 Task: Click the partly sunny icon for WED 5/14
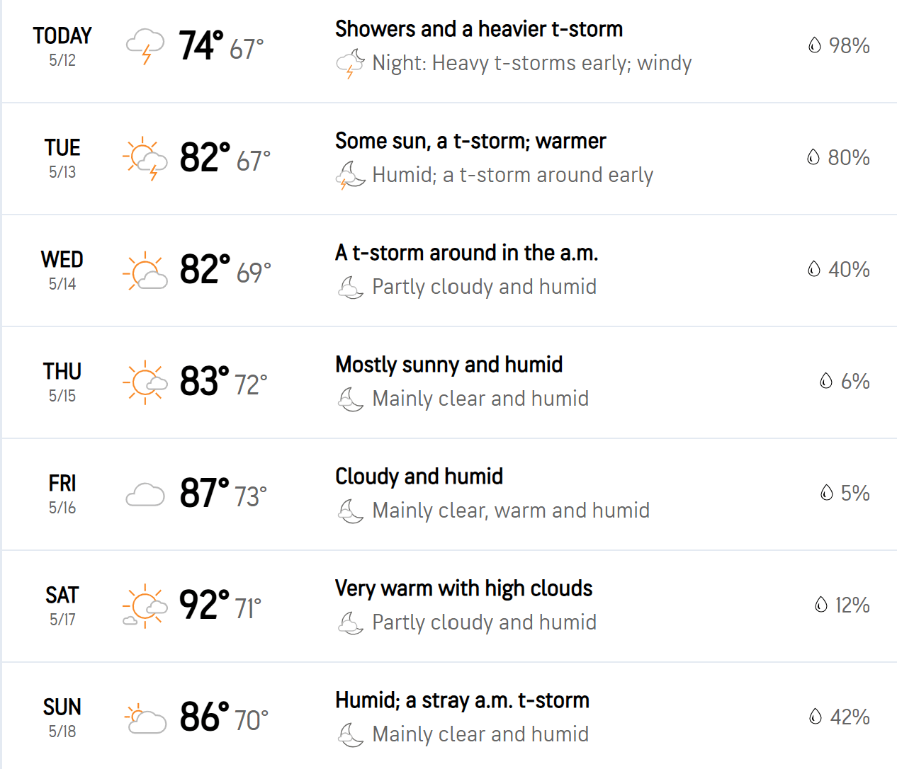[145, 270]
